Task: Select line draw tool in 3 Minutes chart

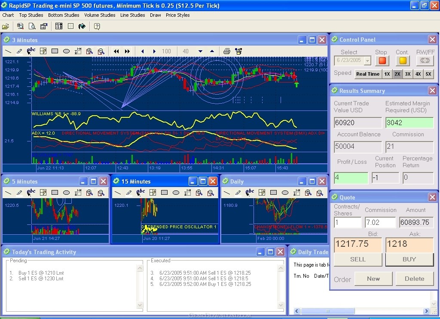Action: coord(9,51)
